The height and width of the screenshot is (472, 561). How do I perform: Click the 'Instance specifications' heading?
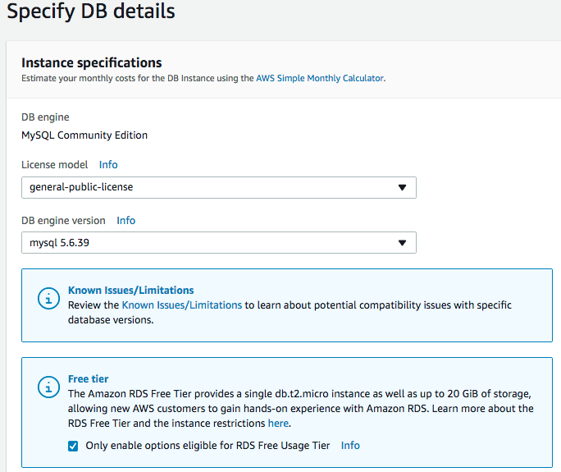click(92, 62)
